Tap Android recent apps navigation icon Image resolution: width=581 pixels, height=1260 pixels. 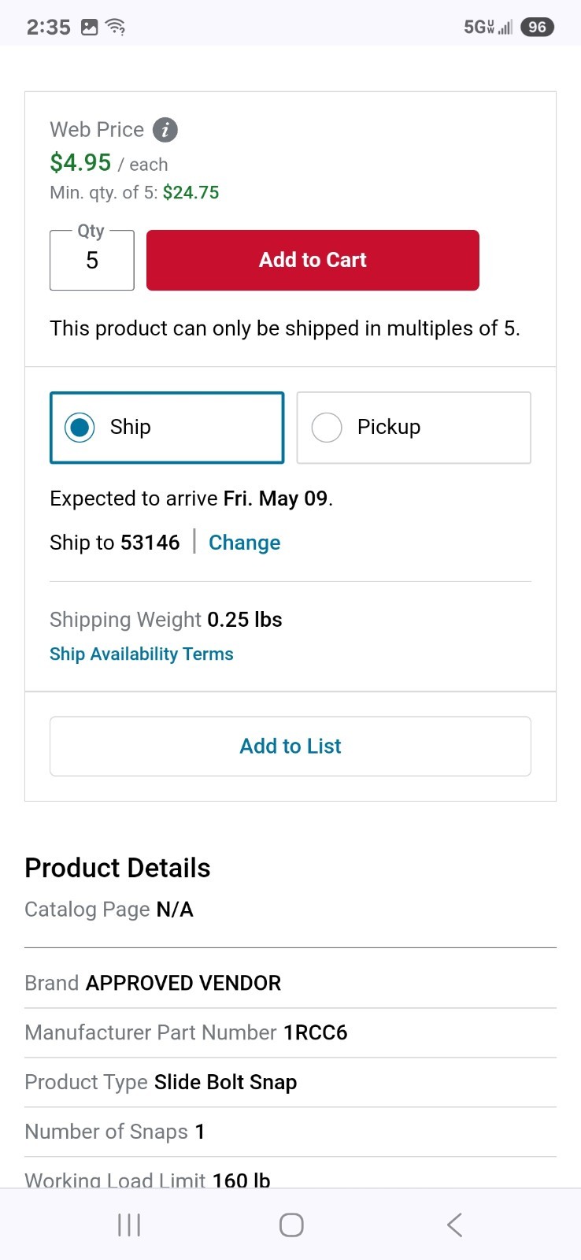pyautogui.click(x=128, y=1225)
